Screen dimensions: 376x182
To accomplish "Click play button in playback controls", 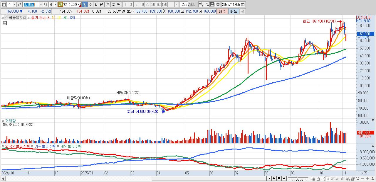I will [x=269, y=178].
